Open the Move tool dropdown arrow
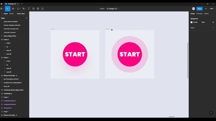Viewport: 216px width, 121px height. (x=9, y=9)
